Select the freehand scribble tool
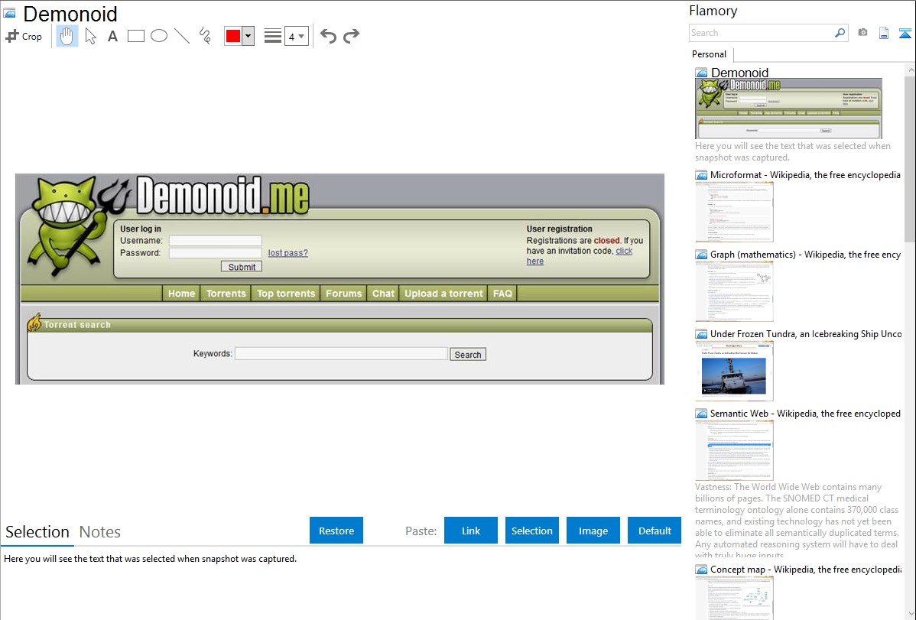The width and height of the screenshot is (916, 620). pyautogui.click(x=204, y=36)
